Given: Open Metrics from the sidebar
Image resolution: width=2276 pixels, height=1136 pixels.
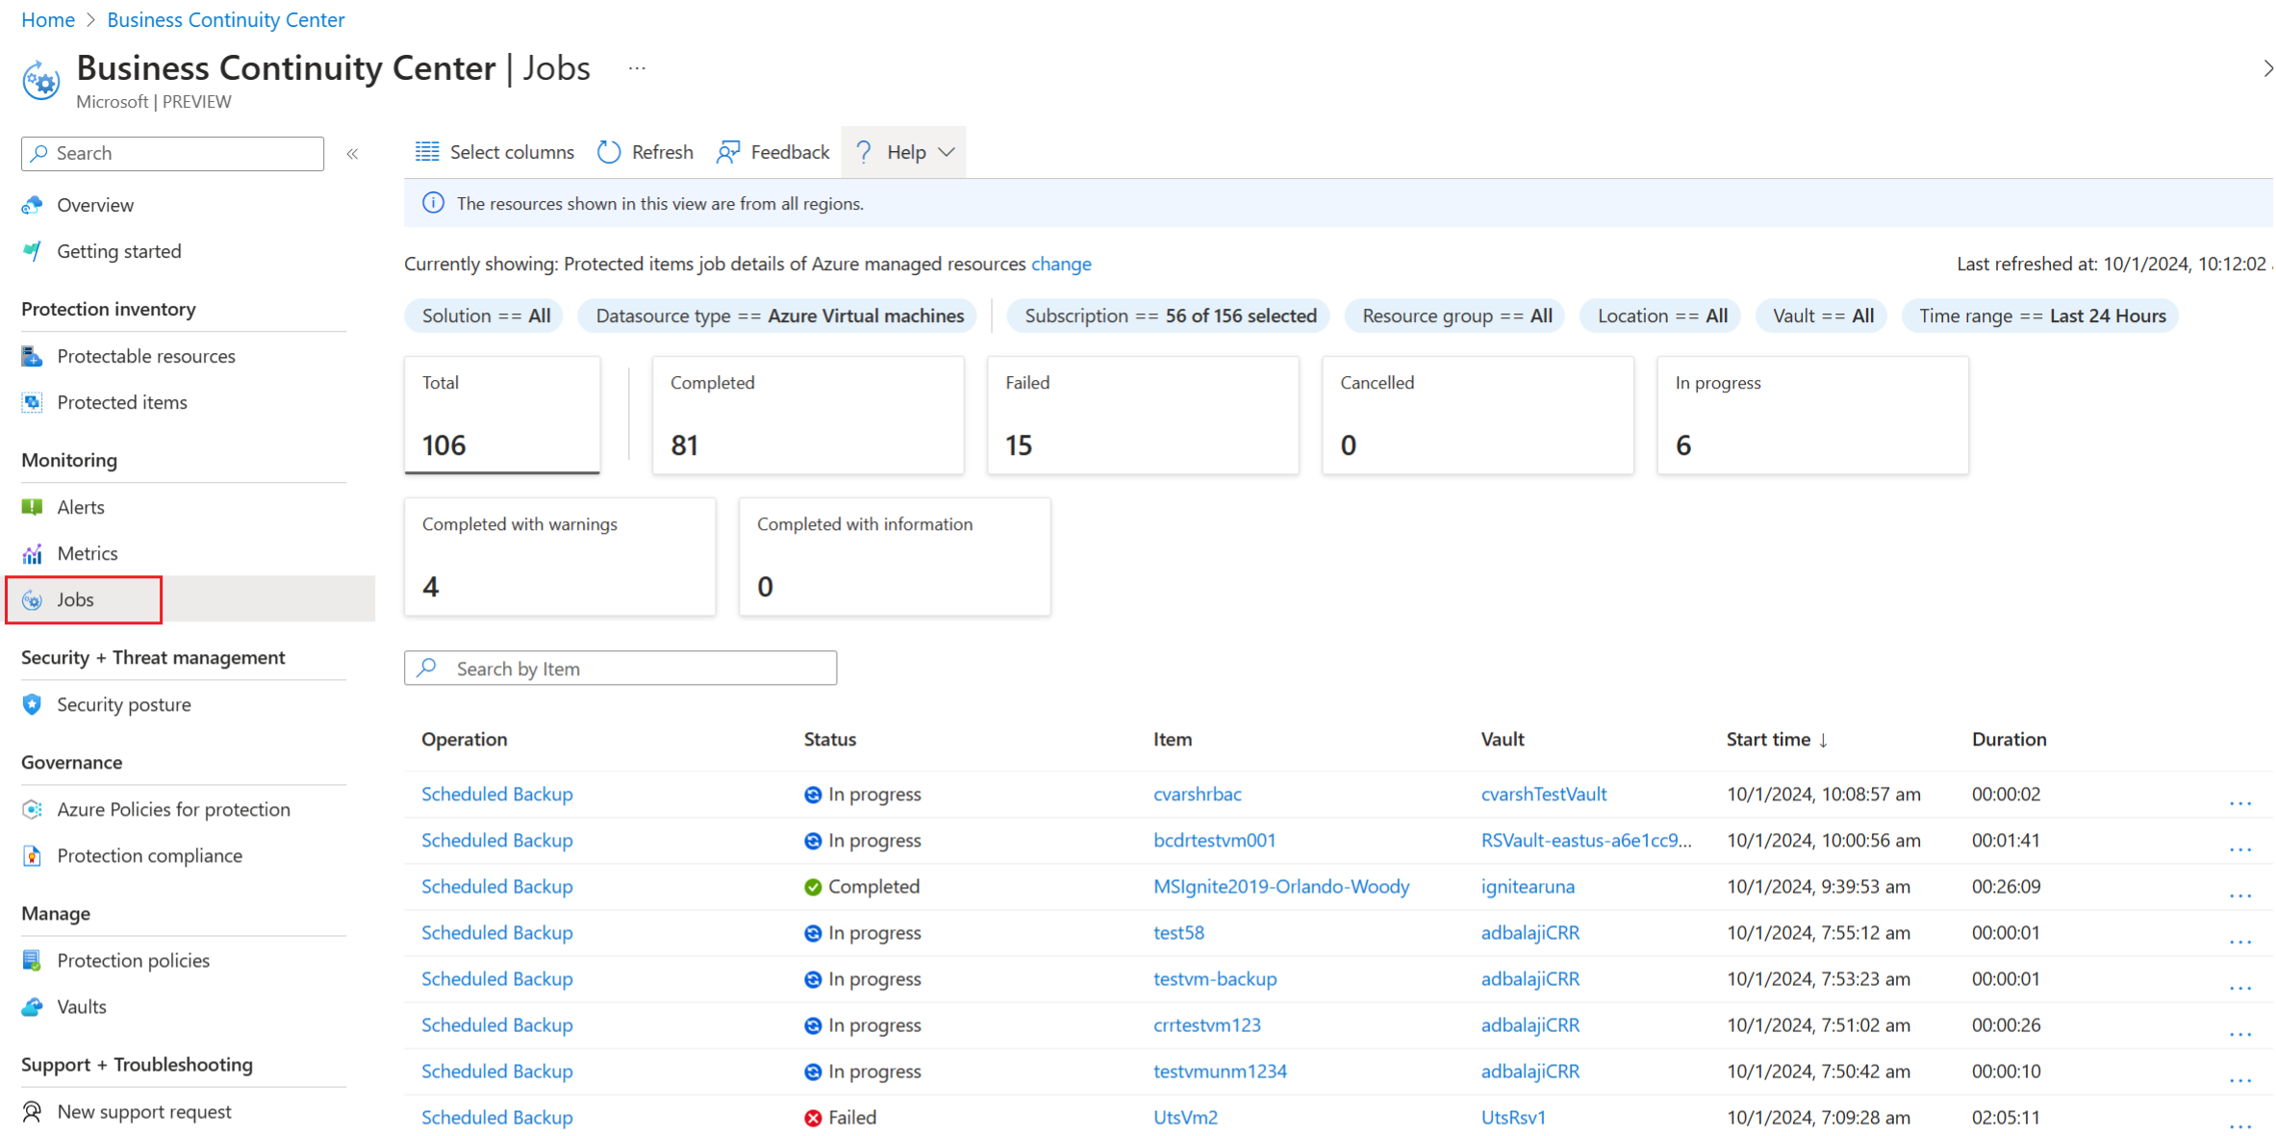Looking at the screenshot, I should [87, 553].
